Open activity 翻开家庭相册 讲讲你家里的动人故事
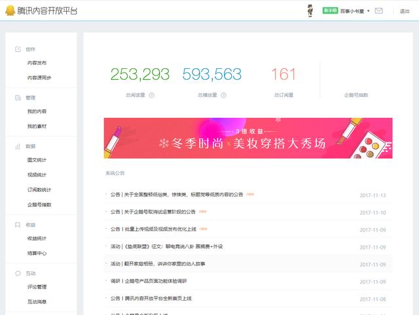The width and height of the screenshot is (419, 315). (158, 264)
